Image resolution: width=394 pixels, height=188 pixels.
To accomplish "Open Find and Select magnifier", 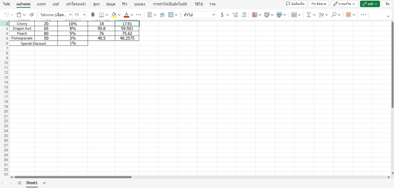I will (334, 15).
